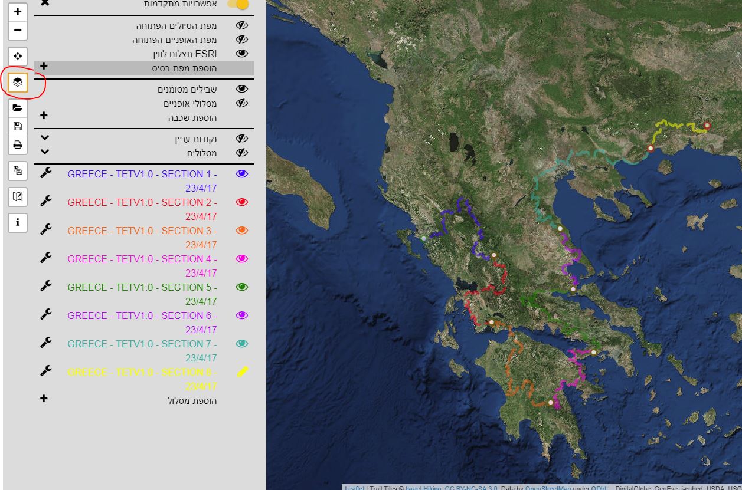Hide the ESRI תצלום לווין base layer

241,54
